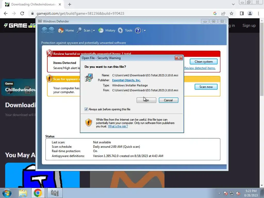
Task: Click the Chilledwindows game title
Action: click(x=20, y=89)
